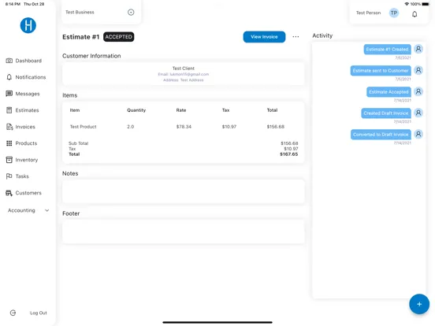Image resolution: width=435 pixels, height=326 pixels.
Task: Click the blue H app logo
Action: point(28,25)
